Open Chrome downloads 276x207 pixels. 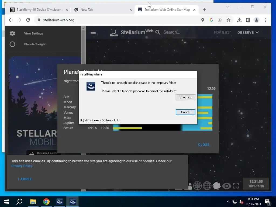point(239,20)
